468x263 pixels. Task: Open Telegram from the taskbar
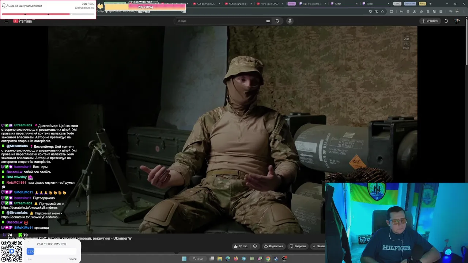point(244,259)
